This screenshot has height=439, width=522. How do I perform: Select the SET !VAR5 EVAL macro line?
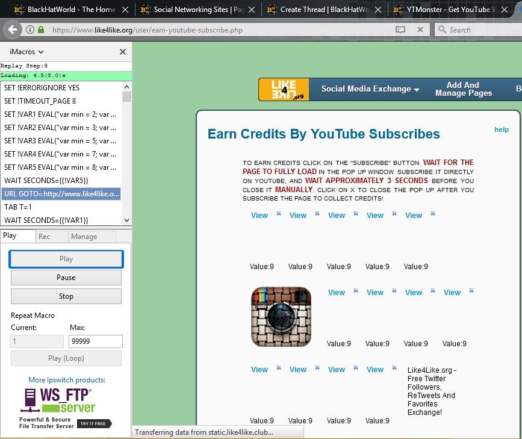coord(61,167)
